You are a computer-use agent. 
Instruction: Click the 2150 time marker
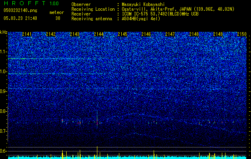click(x=242, y=34)
